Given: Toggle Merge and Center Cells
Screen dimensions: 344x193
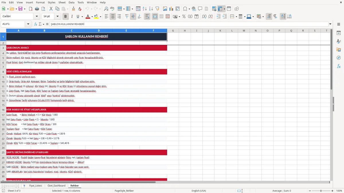Looking at the screenshot, I should (x=155, y=17).
